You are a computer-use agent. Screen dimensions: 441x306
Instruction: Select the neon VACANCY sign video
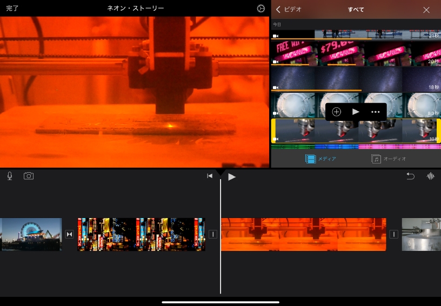click(x=356, y=53)
